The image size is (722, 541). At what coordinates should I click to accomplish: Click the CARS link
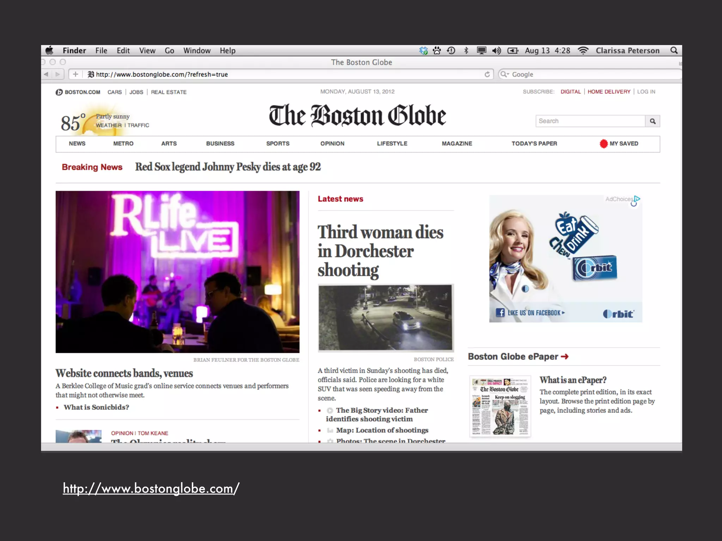point(115,92)
